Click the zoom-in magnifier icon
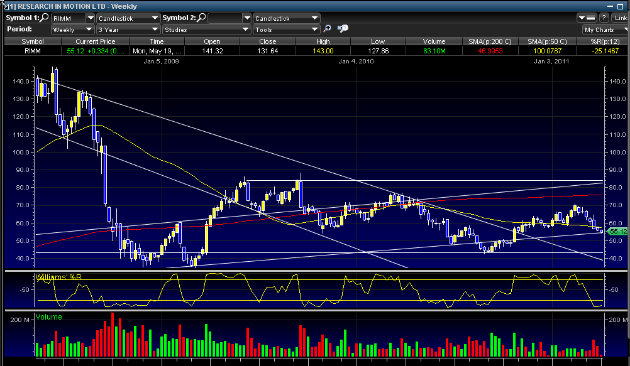630x366 pixels. [x=328, y=28]
